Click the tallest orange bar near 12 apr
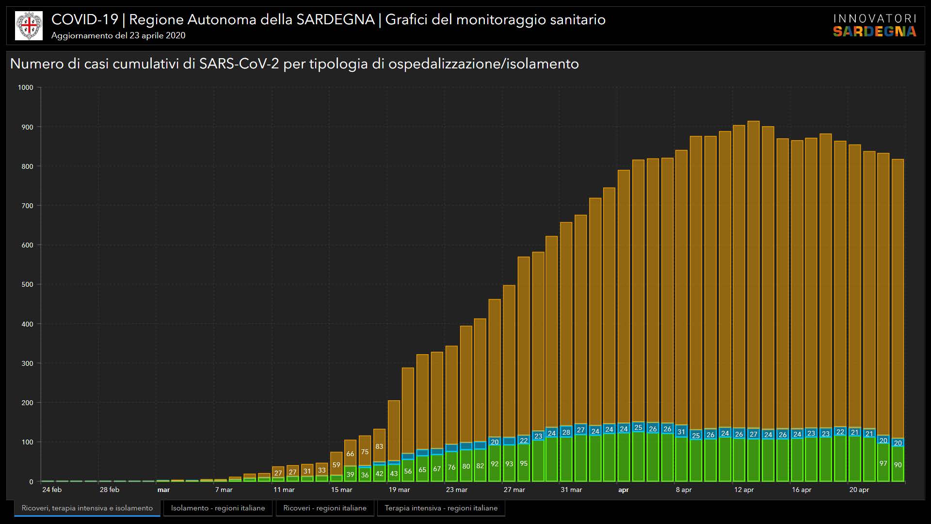 [x=753, y=272]
